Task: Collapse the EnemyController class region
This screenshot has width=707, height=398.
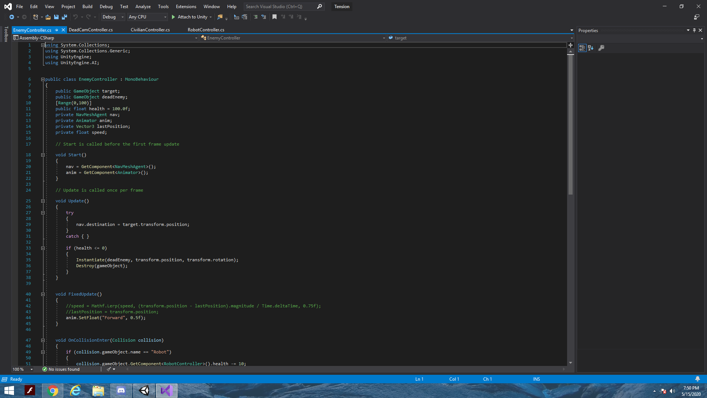Action: 43,79
